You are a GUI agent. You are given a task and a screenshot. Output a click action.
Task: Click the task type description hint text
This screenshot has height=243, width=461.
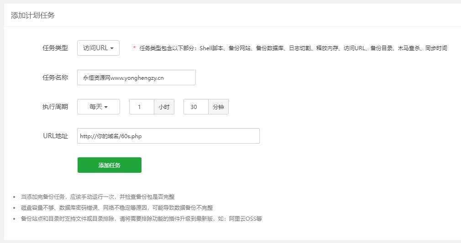tap(293, 48)
